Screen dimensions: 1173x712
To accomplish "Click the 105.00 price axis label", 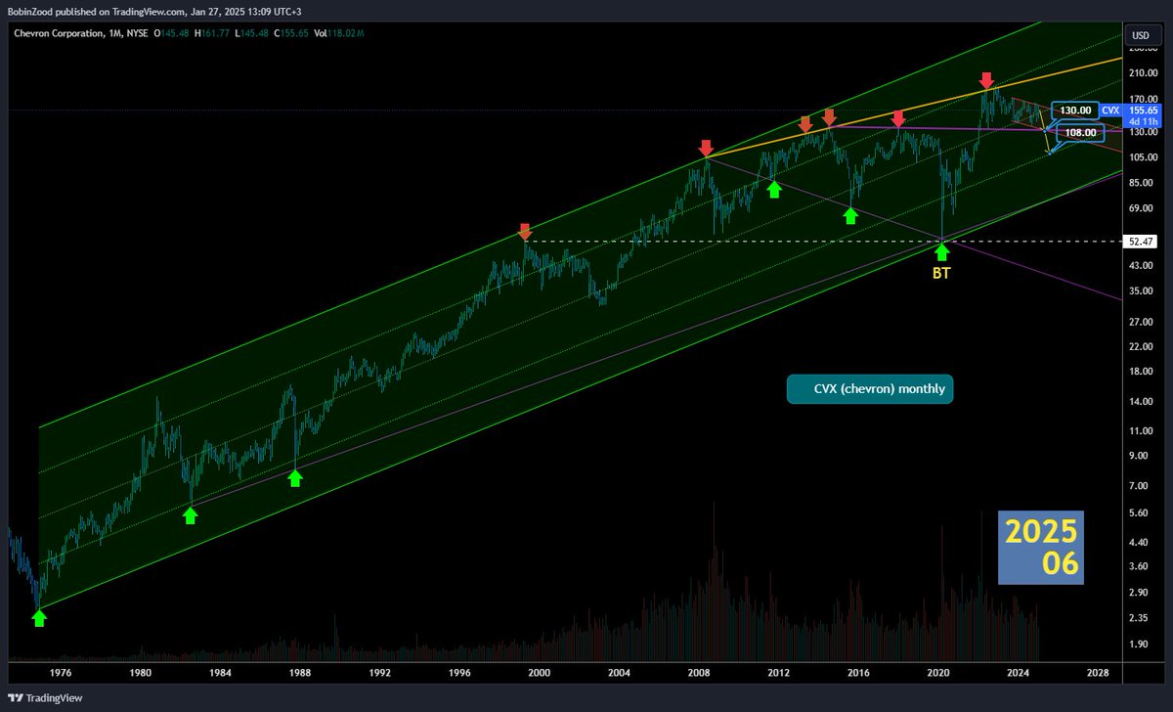I will tap(1142, 156).
